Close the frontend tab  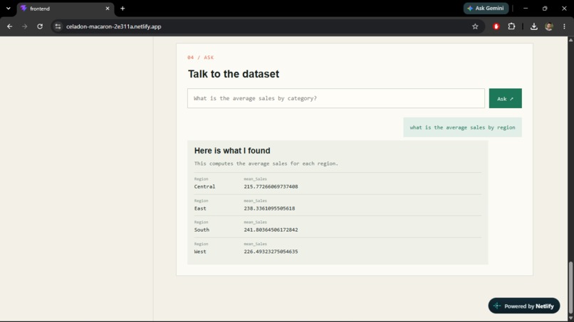click(x=108, y=9)
